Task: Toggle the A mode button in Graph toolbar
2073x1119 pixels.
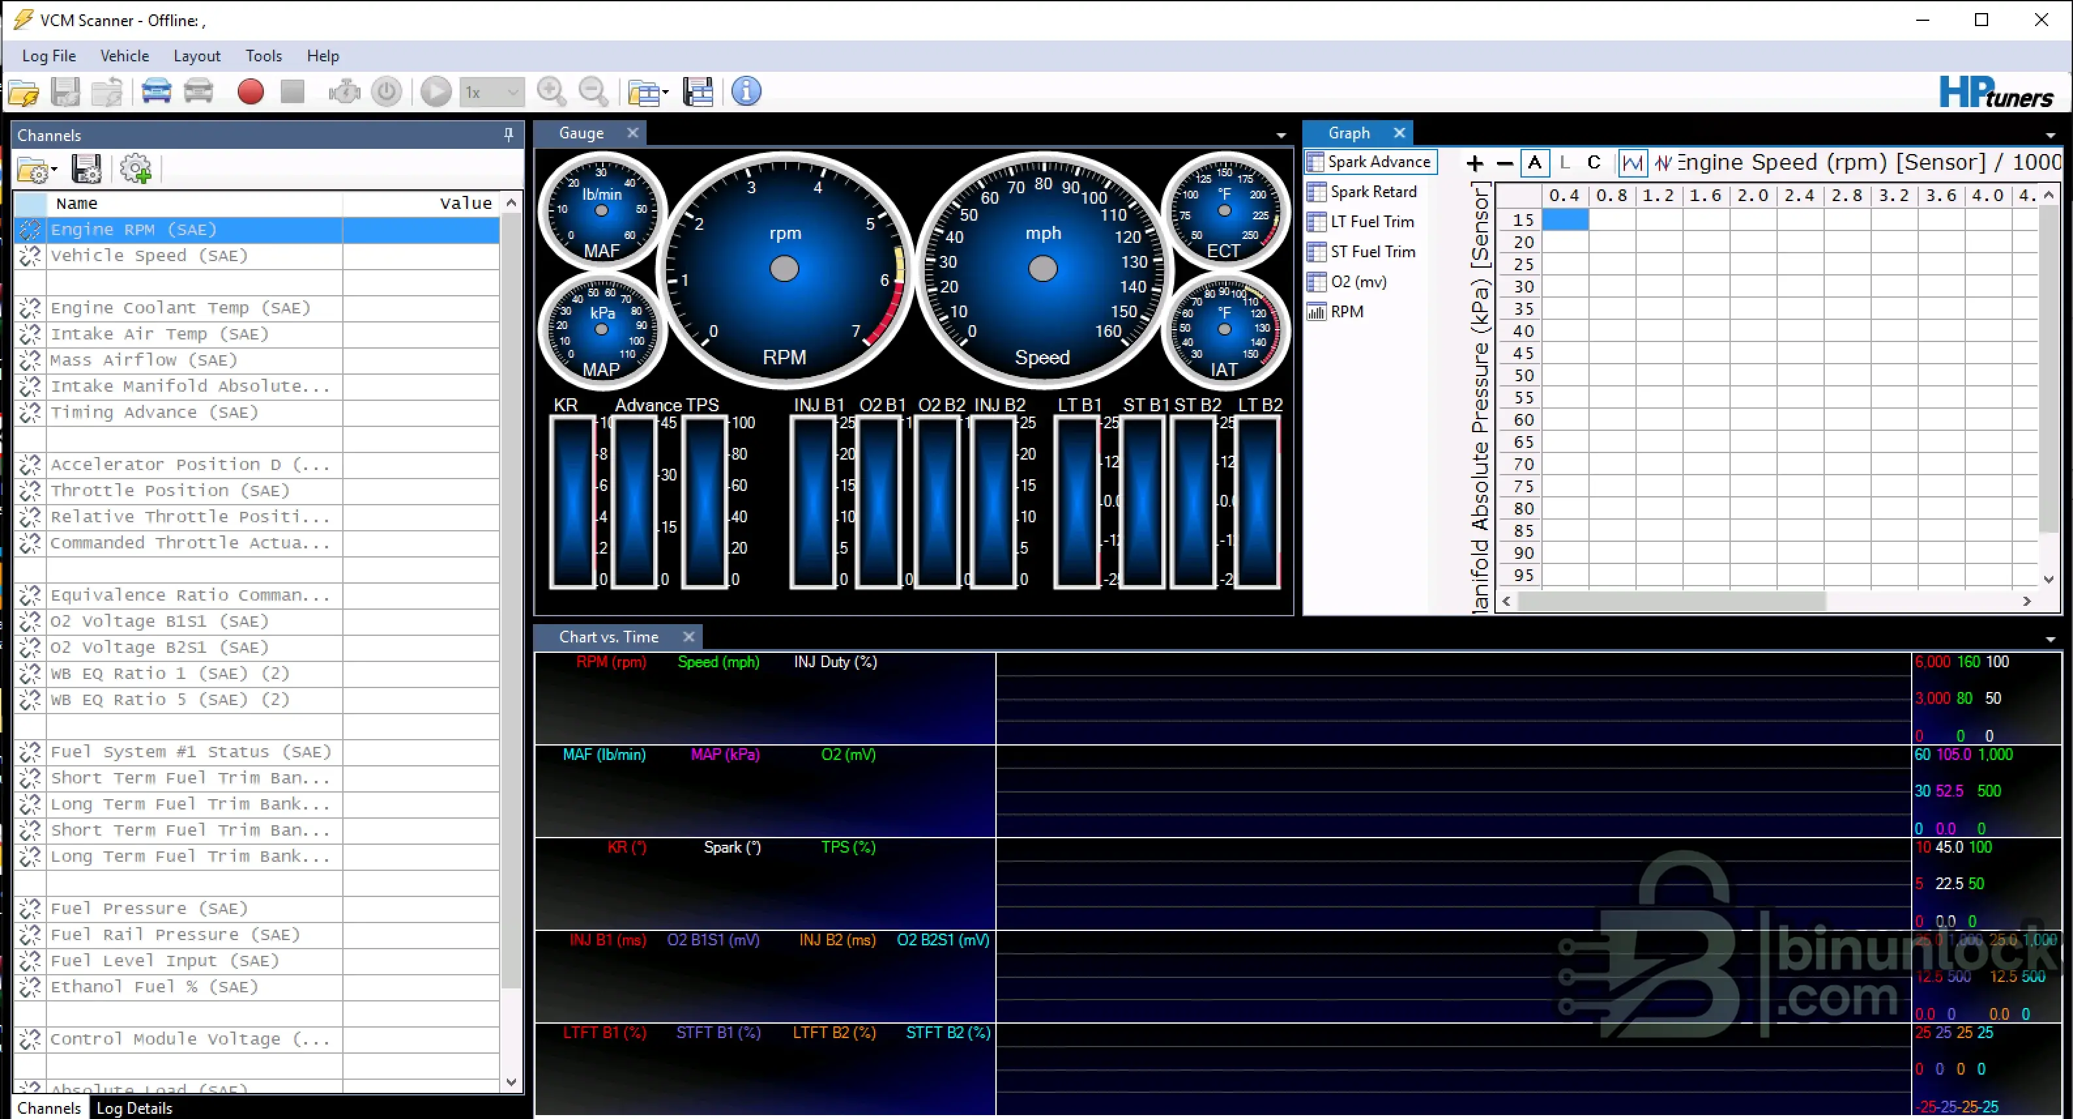Action: coord(1535,163)
